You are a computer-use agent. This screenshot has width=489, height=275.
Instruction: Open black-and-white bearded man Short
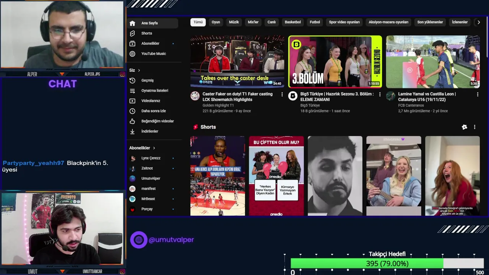click(335, 176)
